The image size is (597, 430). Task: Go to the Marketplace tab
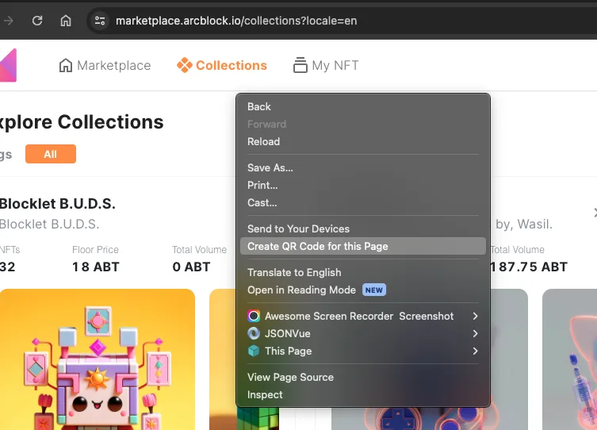105,65
